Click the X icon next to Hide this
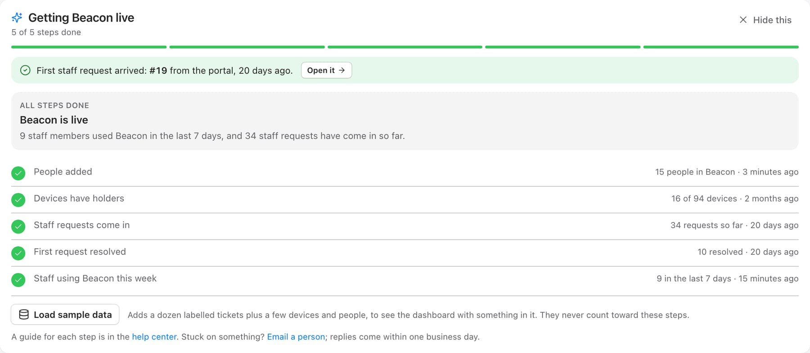 (x=743, y=20)
